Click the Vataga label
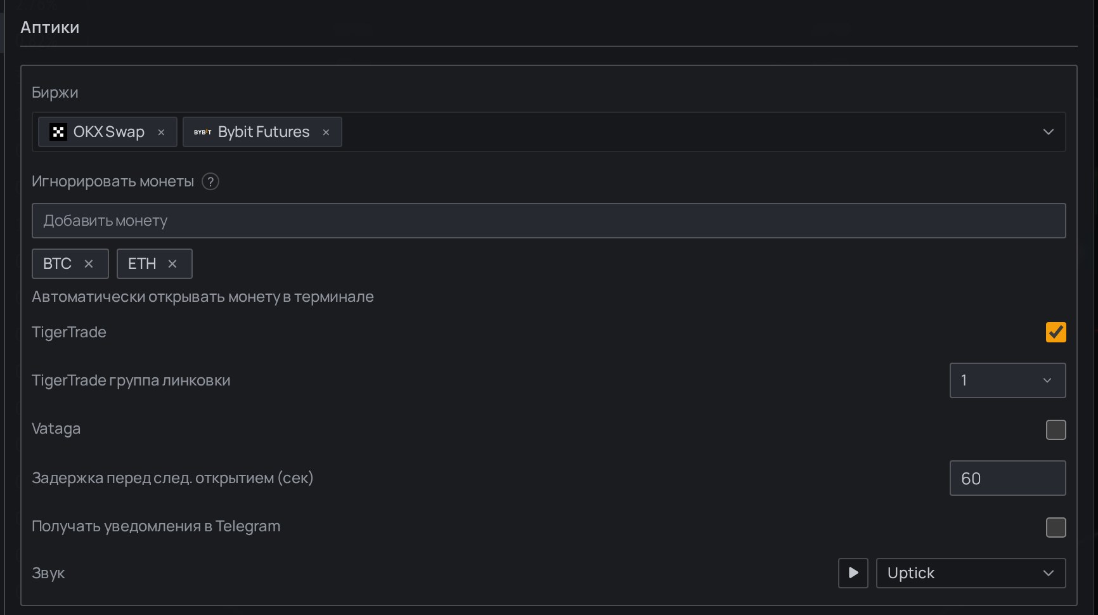1098x615 pixels. tap(56, 429)
